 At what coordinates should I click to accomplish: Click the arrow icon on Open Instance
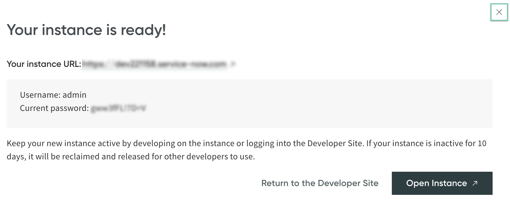pyautogui.click(x=475, y=183)
